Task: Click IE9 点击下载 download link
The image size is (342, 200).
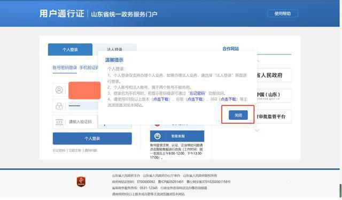Action: click(x=161, y=99)
